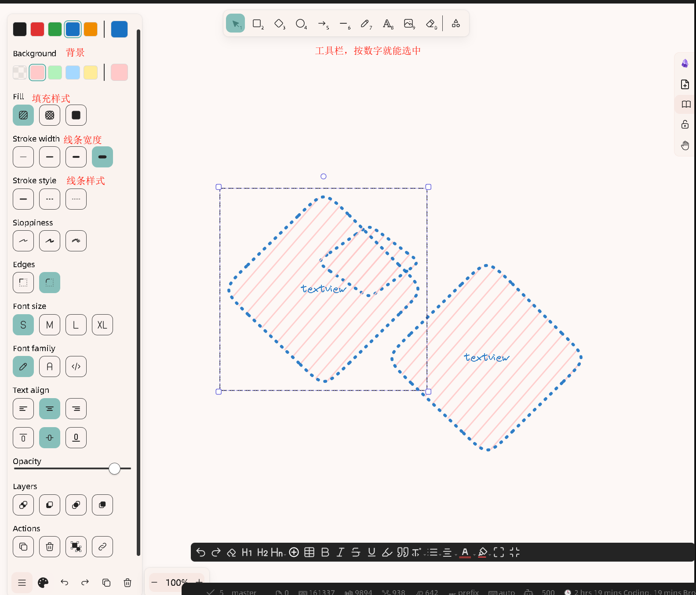
Task: Send selection backward one layer
Action: pyautogui.click(x=50, y=505)
